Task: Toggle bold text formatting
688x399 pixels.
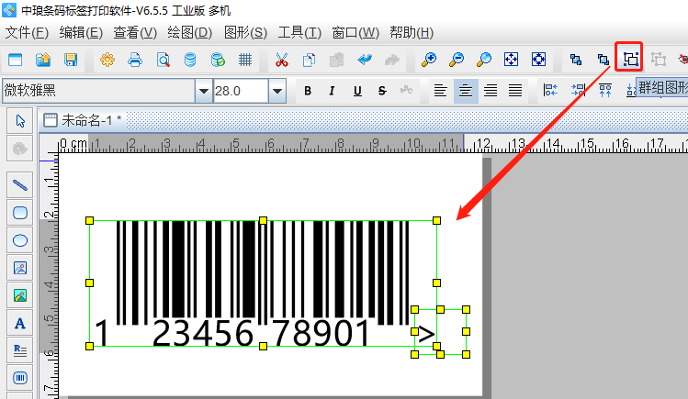Action: pos(308,91)
